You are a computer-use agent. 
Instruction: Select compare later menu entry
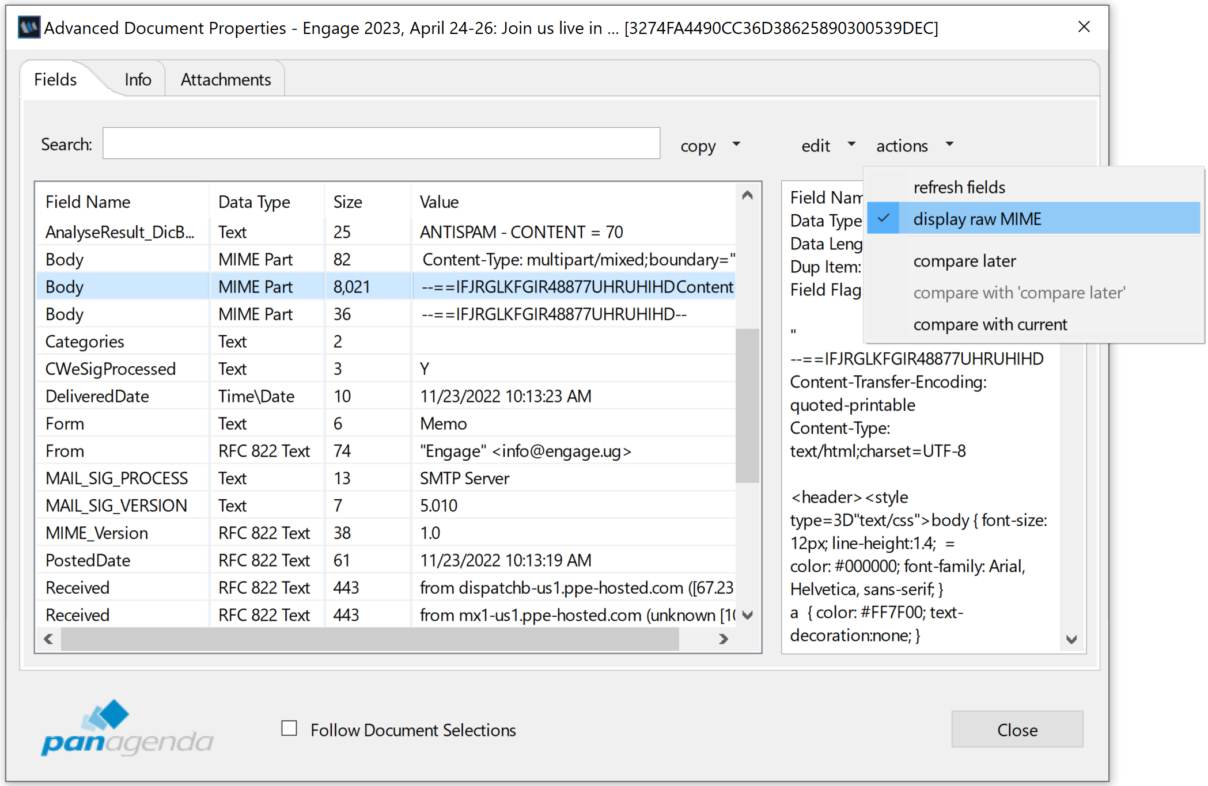coord(964,261)
